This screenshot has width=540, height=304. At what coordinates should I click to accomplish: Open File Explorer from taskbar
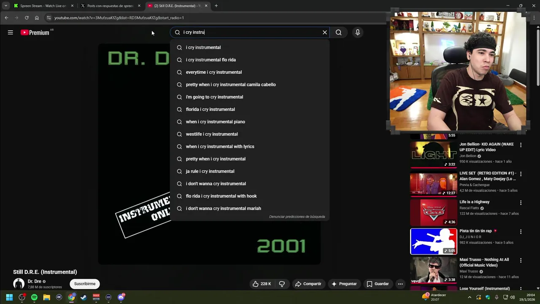pyautogui.click(x=46, y=297)
